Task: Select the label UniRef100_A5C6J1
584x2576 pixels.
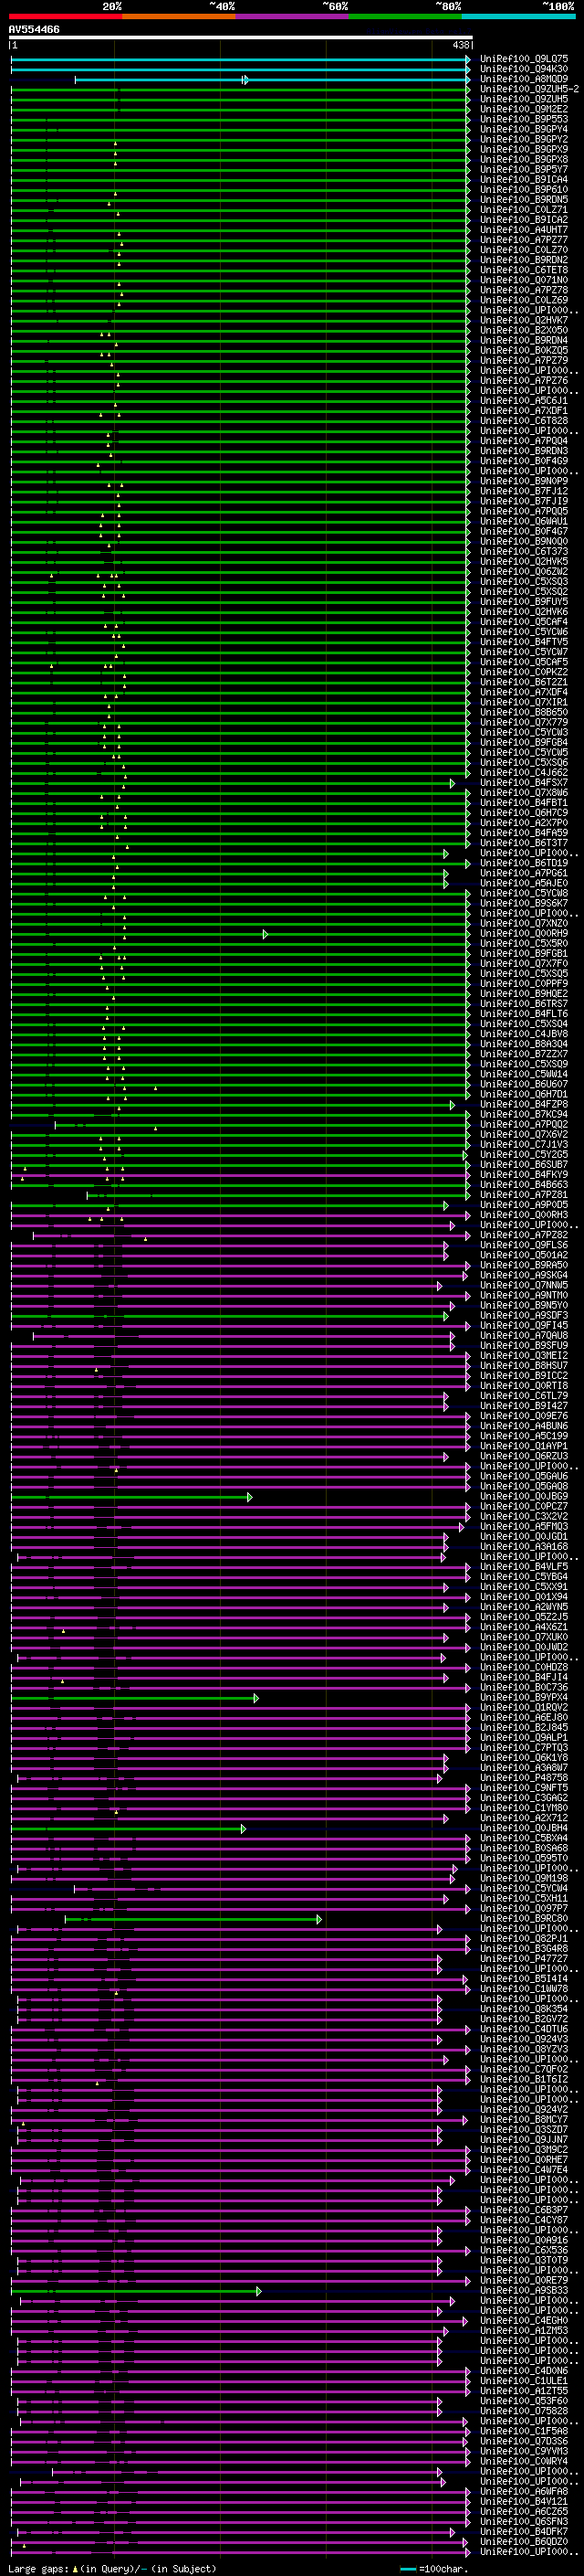Action: (x=523, y=400)
